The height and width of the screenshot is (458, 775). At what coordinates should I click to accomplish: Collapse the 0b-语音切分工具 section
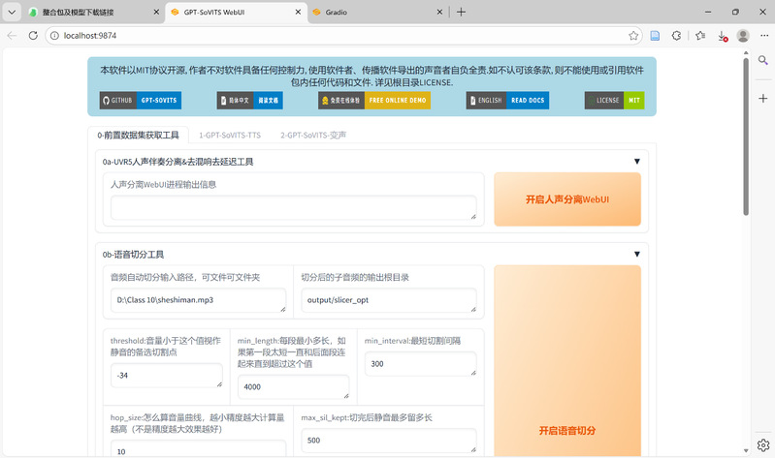(637, 255)
